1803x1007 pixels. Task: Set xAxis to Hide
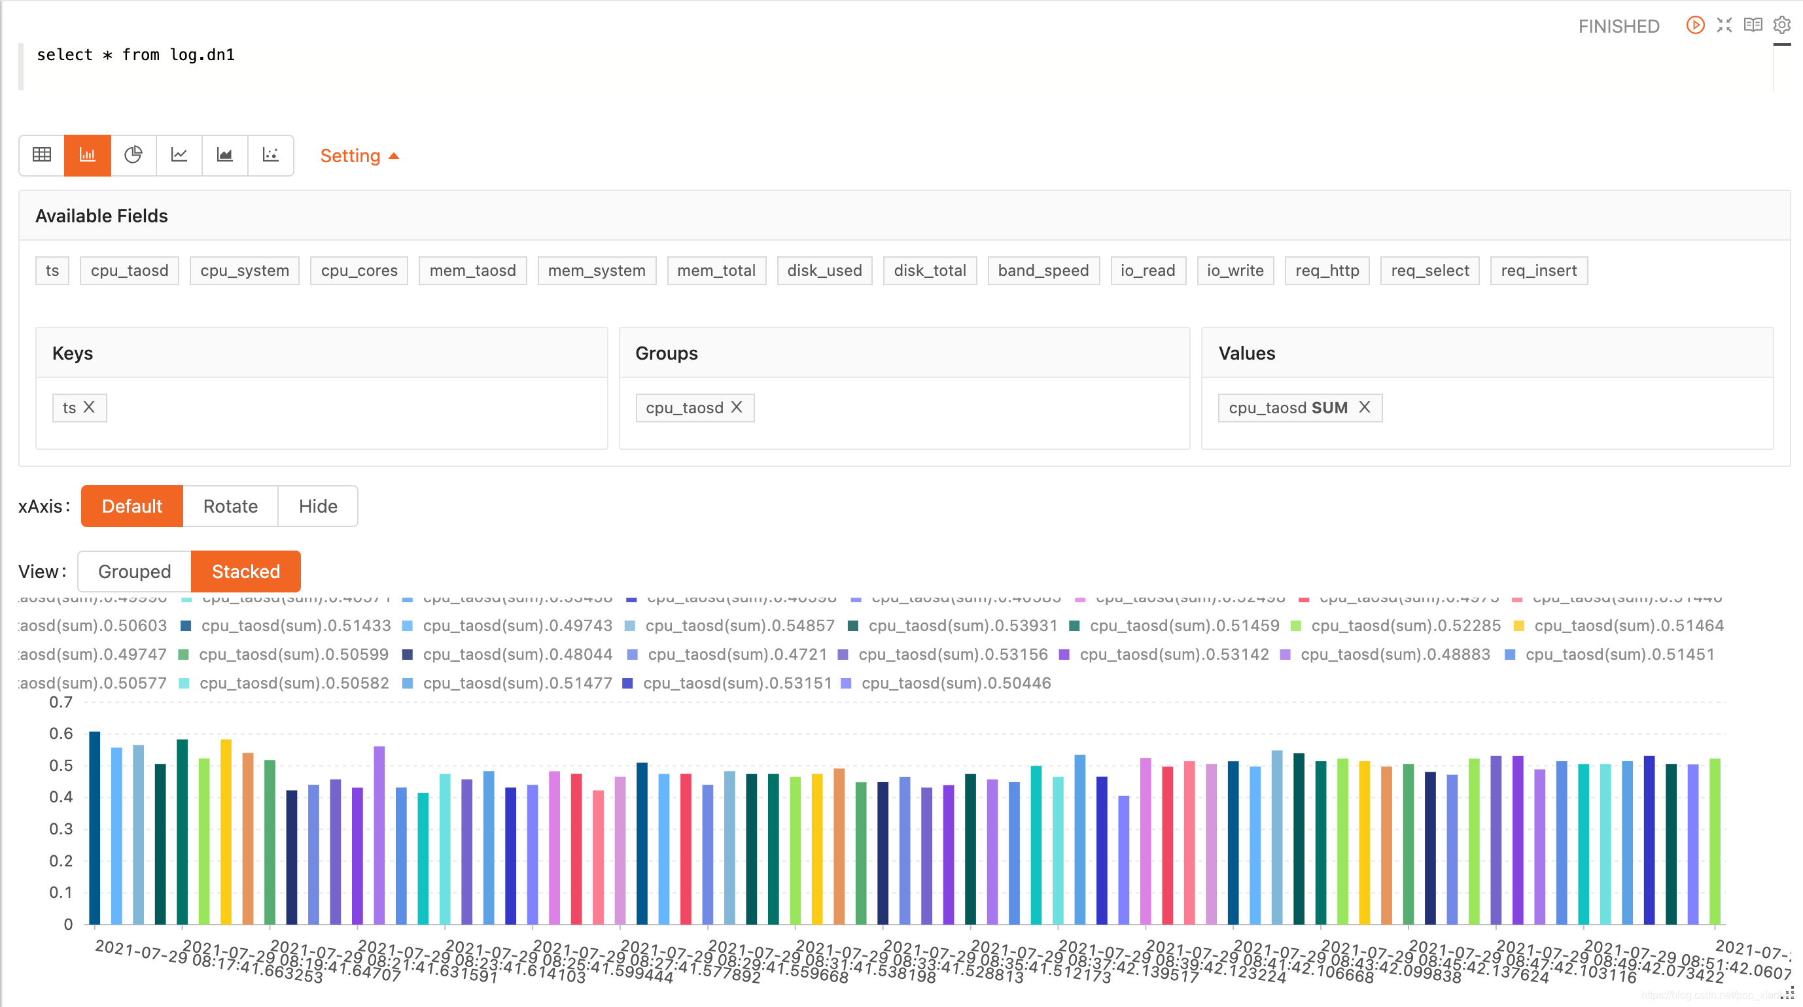318,506
